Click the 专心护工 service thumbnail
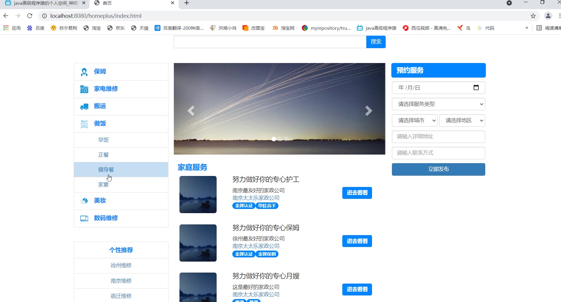561x302 pixels. click(x=198, y=194)
